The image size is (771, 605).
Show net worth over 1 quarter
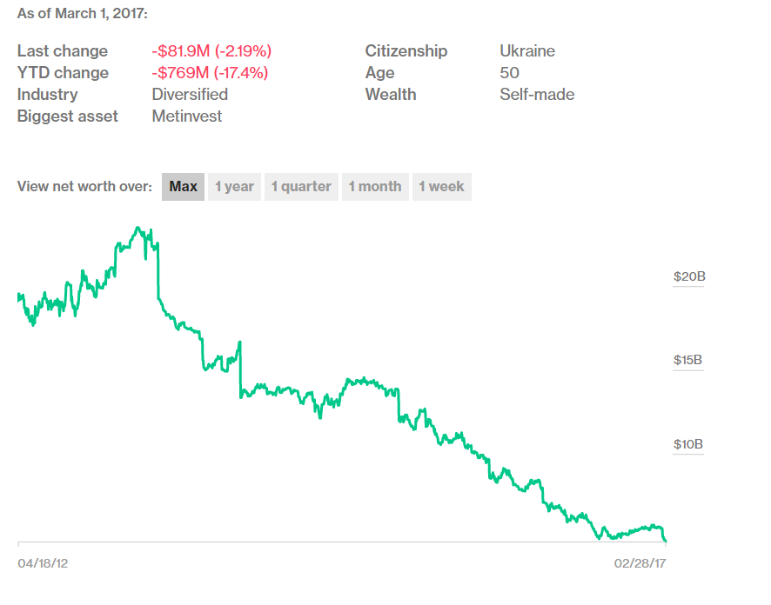pyautogui.click(x=301, y=186)
